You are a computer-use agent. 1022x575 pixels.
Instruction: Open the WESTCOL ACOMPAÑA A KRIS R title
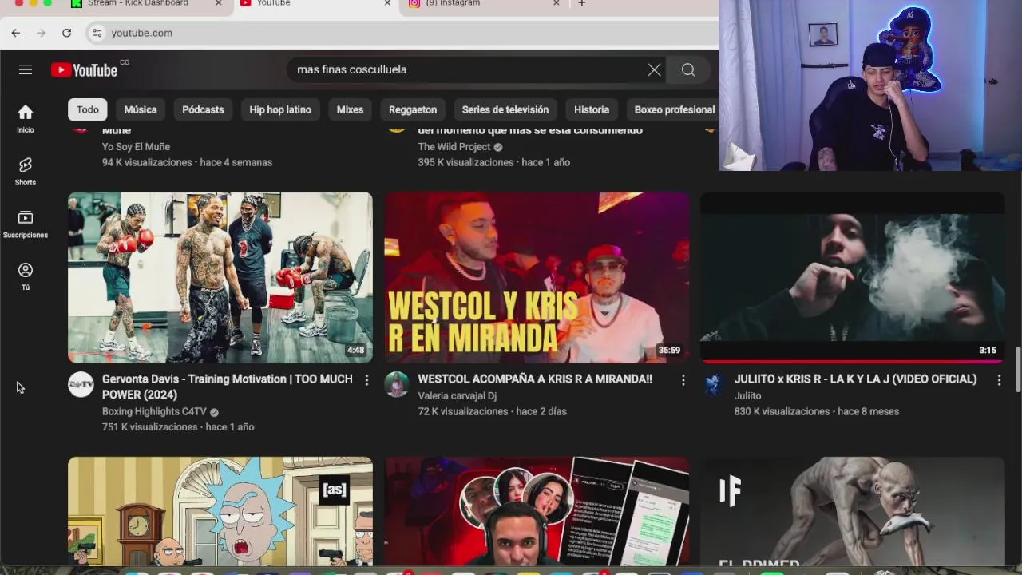[535, 379]
